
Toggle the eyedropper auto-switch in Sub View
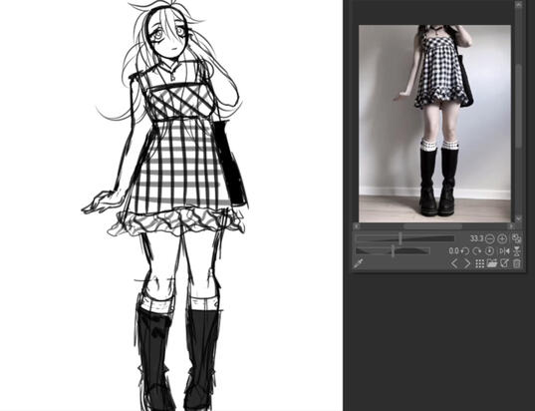click(x=359, y=263)
